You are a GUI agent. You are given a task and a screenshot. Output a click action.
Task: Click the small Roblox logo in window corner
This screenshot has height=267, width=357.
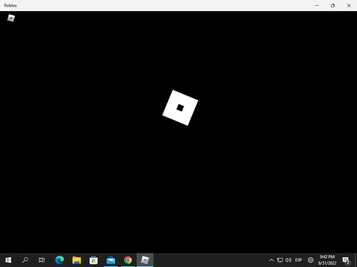click(x=11, y=18)
